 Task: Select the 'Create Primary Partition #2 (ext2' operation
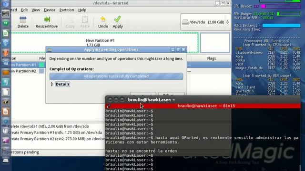click(x=57, y=139)
